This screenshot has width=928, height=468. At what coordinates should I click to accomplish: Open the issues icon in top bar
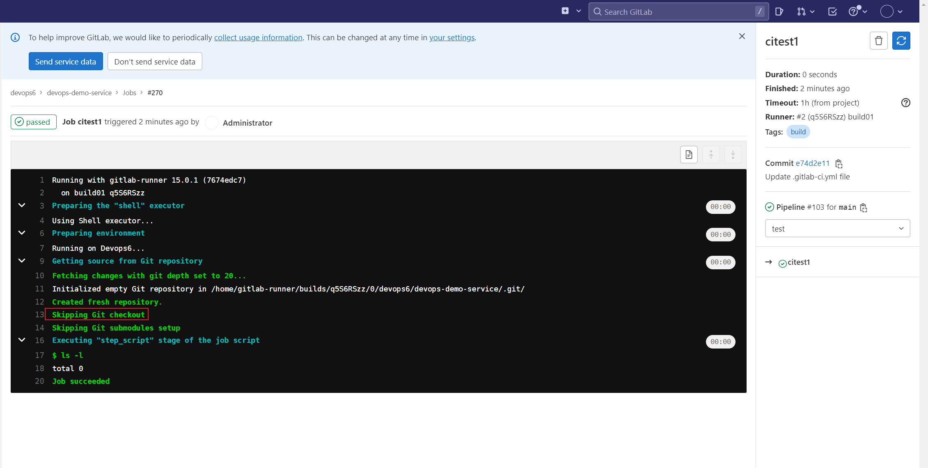(779, 11)
